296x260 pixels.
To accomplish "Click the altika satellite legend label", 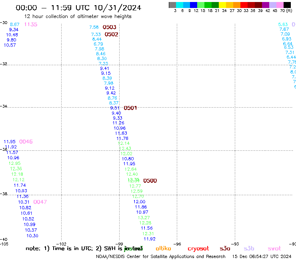I will (x=163, y=248).
